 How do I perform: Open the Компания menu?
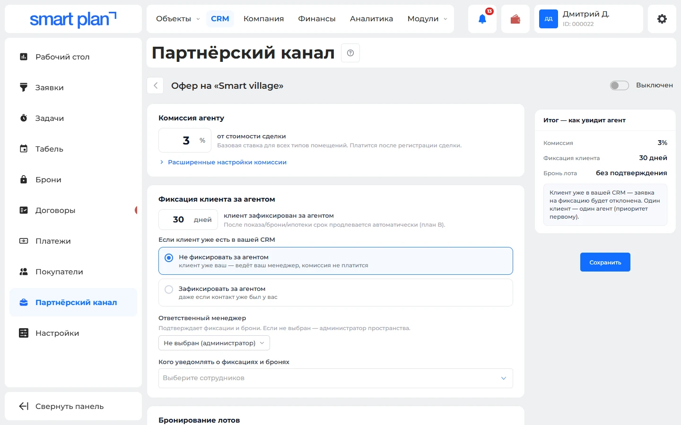pyautogui.click(x=264, y=19)
